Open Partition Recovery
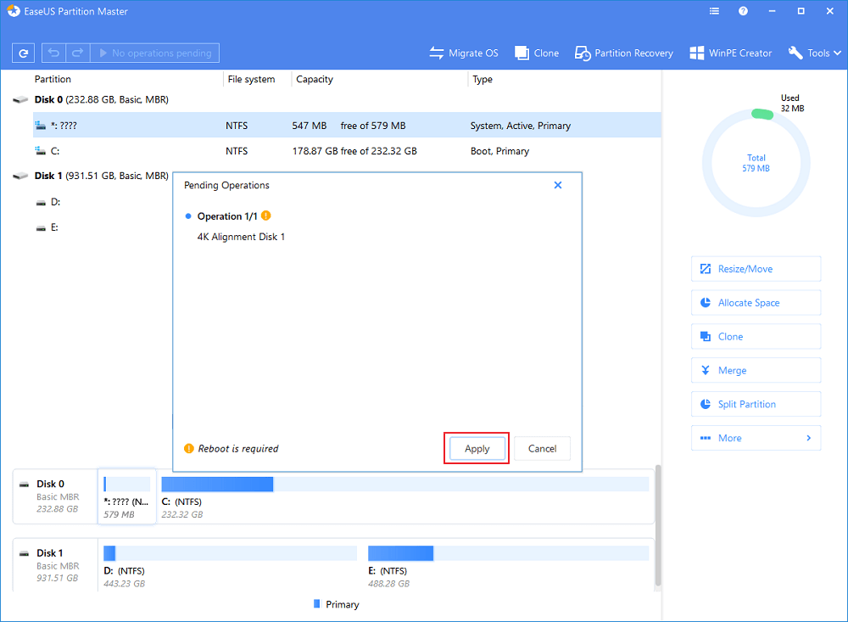Image resolution: width=848 pixels, height=622 pixels. click(x=623, y=53)
